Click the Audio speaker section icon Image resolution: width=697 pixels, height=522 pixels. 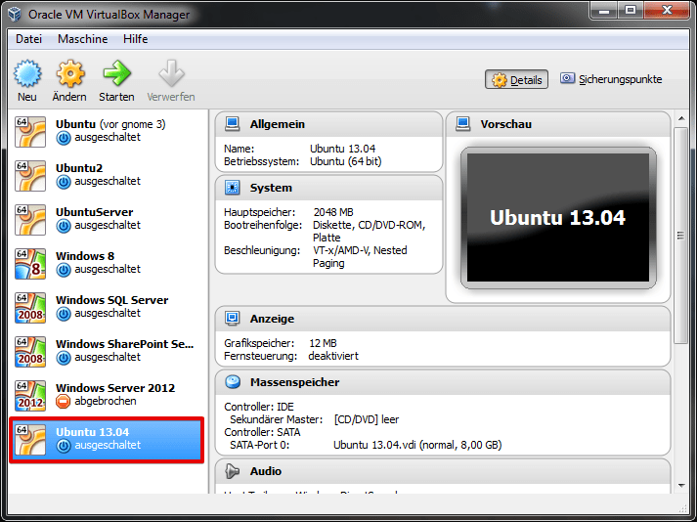[x=233, y=471]
